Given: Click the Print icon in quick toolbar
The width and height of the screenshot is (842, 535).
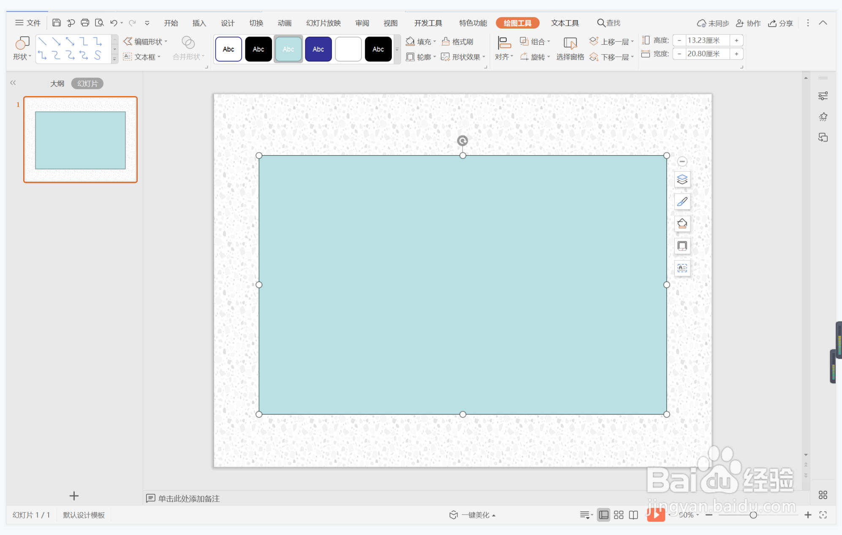Looking at the screenshot, I should click(x=85, y=23).
